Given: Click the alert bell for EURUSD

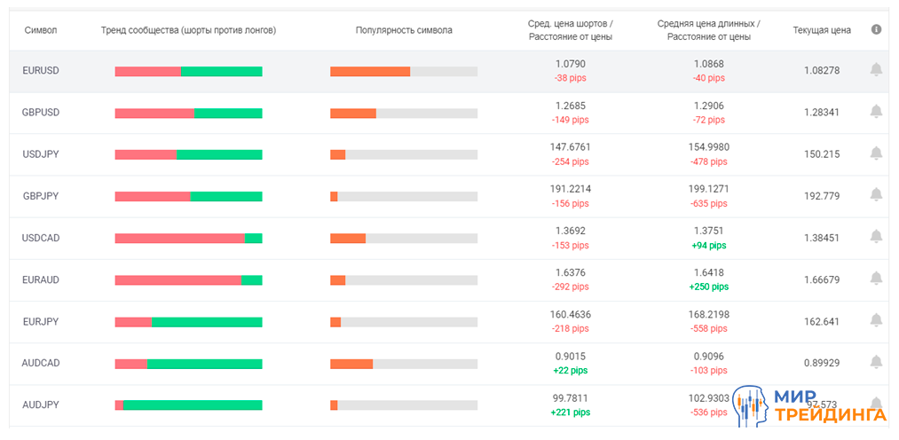Looking at the screenshot, I should (876, 70).
